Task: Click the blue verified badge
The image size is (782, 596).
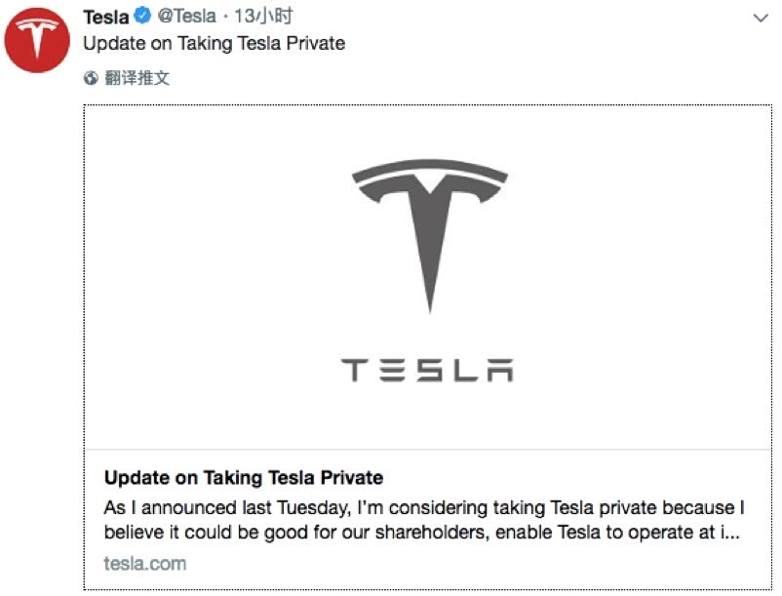Action: pos(141,17)
